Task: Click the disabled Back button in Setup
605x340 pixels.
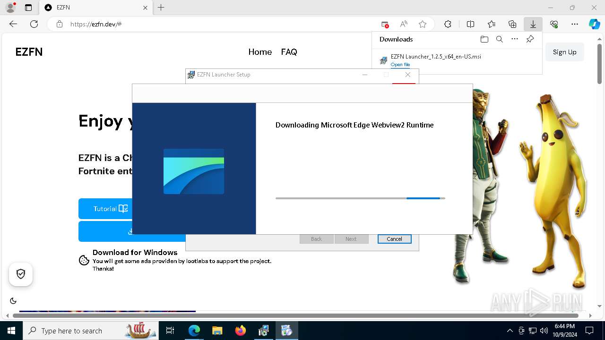Action: pos(316,239)
